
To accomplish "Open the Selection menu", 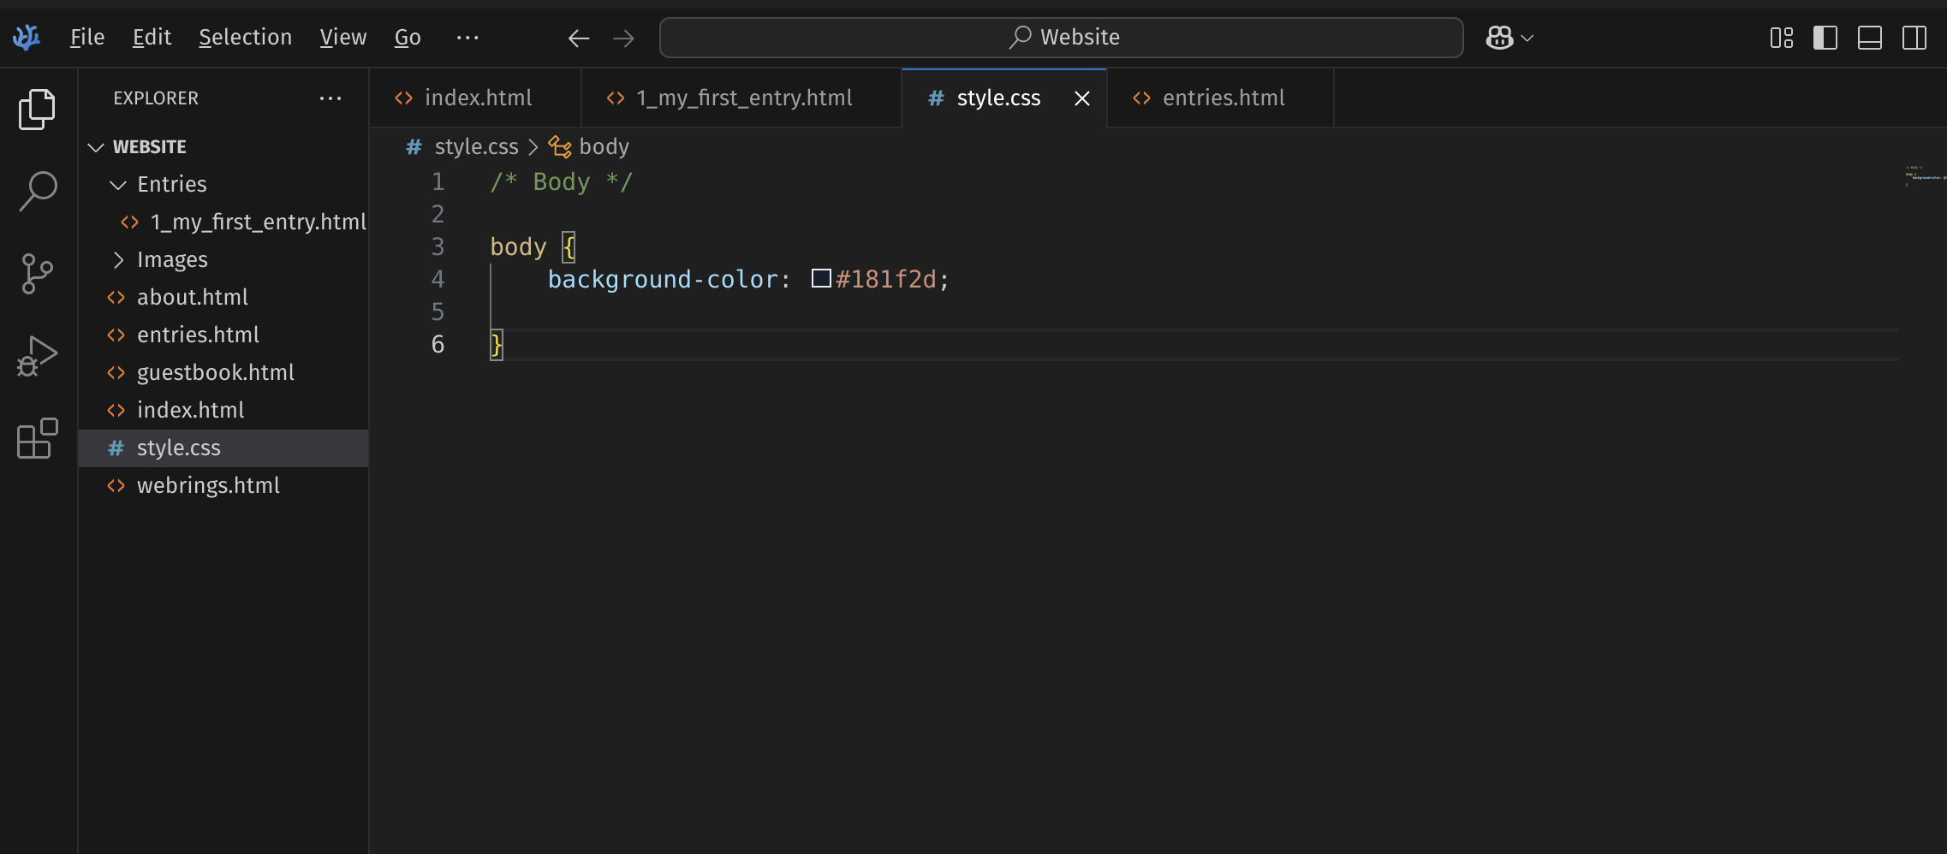I will (x=245, y=38).
